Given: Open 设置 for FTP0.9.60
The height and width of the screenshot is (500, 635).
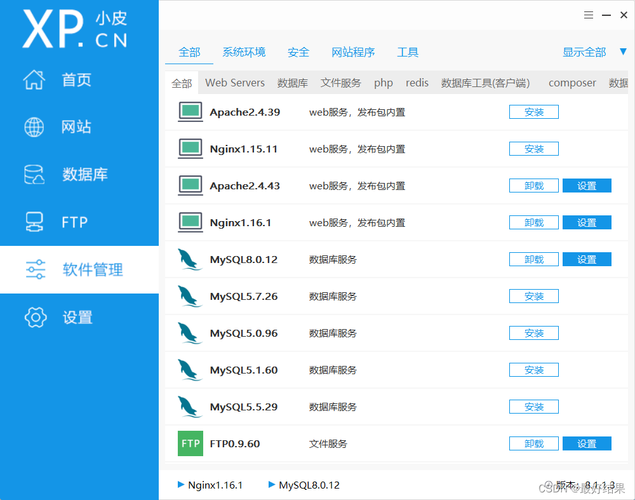Looking at the screenshot, I should [587, 443].
